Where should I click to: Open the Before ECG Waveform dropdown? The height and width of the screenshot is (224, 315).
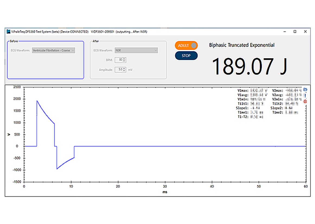point(53,50)
